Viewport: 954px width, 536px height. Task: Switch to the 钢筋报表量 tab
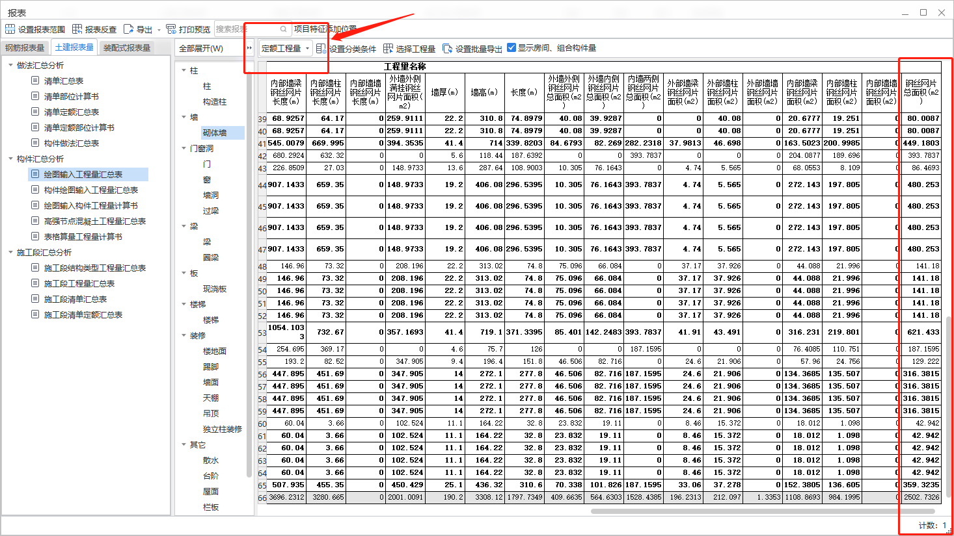click(25, 48)
